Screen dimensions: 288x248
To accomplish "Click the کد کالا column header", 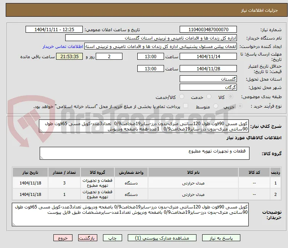I will 254,172.
